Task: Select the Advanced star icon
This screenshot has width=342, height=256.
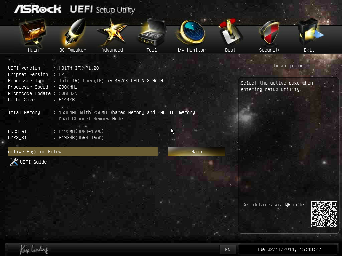Action: pos(112,33)
